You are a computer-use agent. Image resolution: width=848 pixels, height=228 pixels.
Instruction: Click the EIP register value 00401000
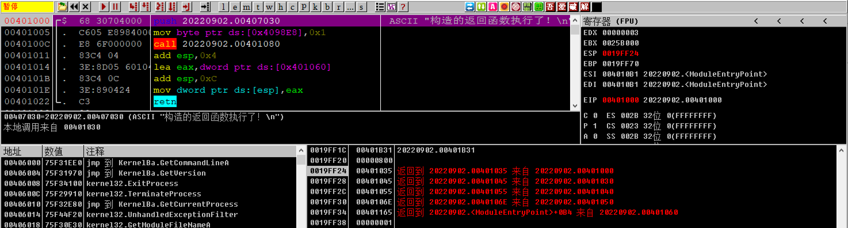click(620, 100)
